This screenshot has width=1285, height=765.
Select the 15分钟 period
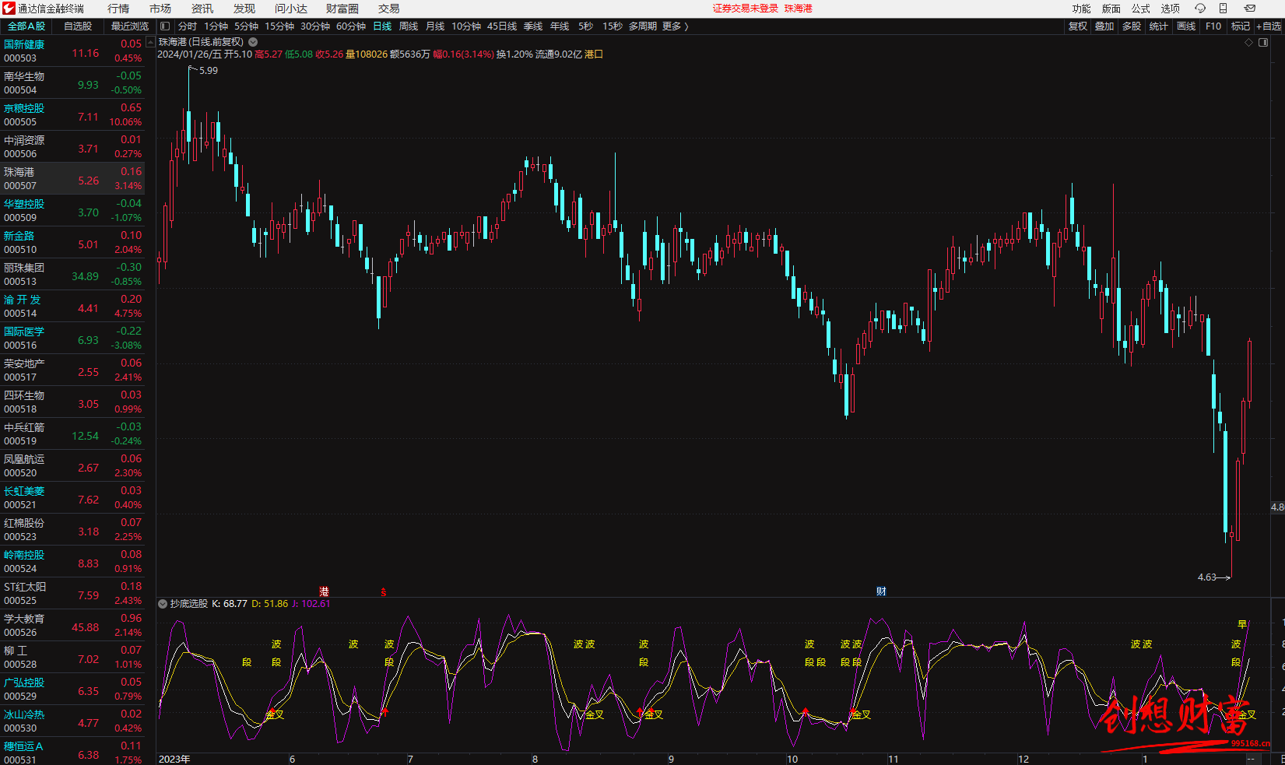pos(279,26)
